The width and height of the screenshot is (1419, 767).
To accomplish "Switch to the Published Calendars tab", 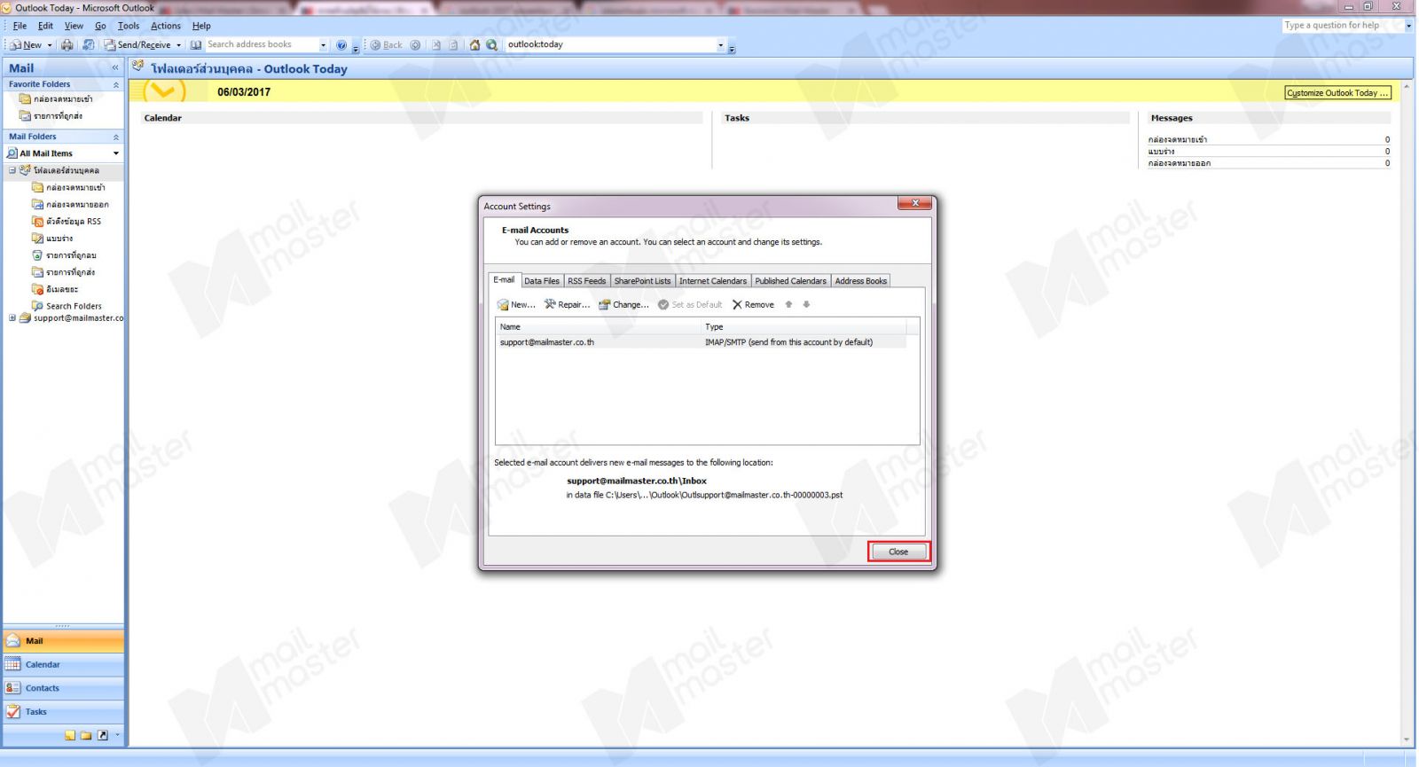I will 791,281.
